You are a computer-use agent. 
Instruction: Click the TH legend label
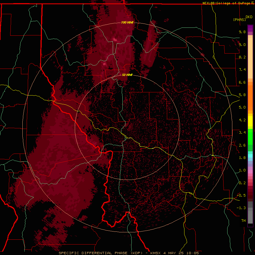(243, 221)
